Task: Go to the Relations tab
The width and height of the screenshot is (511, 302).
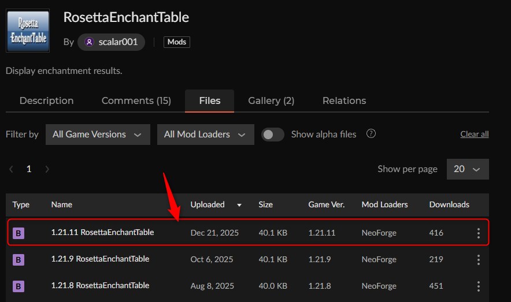Action: point(344,100)
